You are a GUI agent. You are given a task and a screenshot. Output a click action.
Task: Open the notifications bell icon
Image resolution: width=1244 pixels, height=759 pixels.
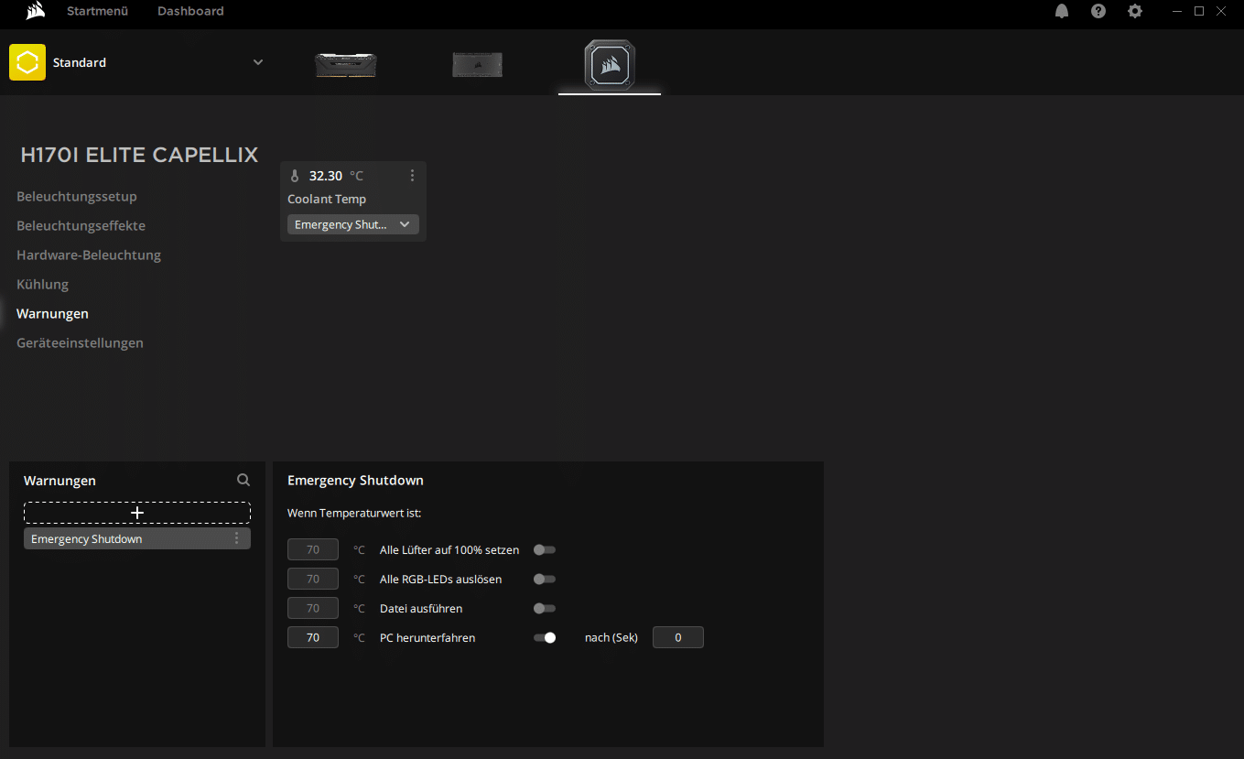tap(1062, 11)
